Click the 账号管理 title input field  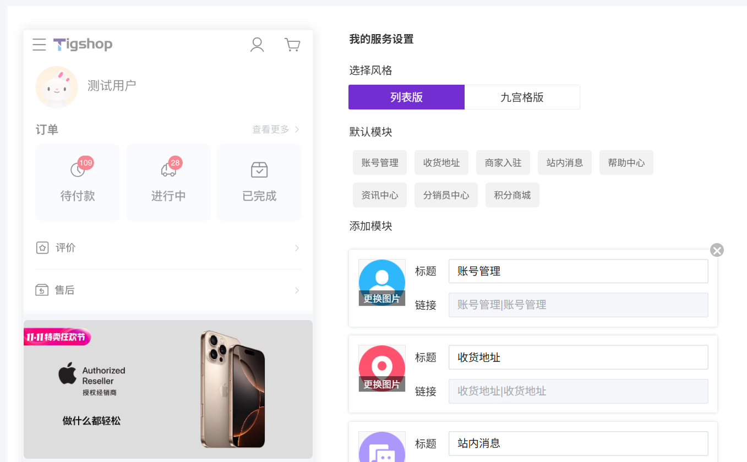pos(578,271)
